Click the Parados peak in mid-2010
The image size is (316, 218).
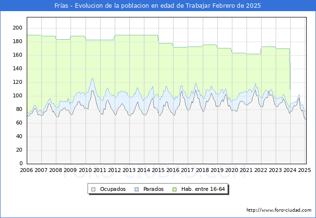pos(92,79)
